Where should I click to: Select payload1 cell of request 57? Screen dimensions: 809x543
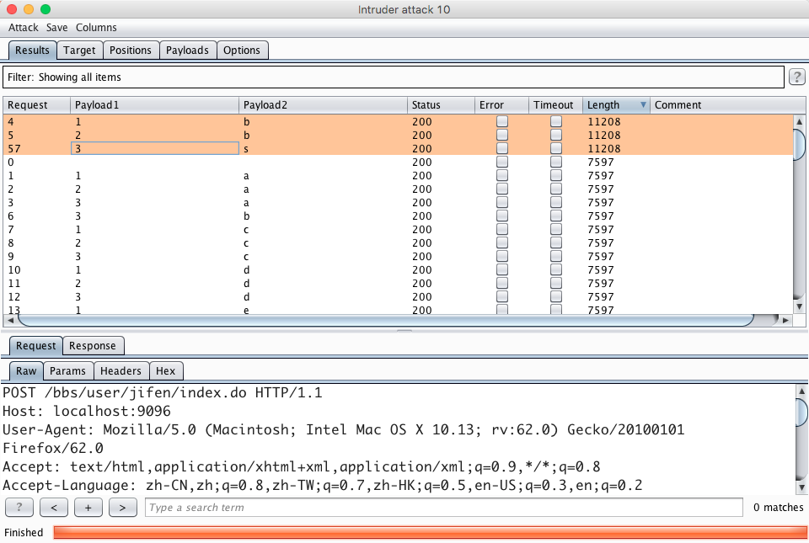click(155, 148)
